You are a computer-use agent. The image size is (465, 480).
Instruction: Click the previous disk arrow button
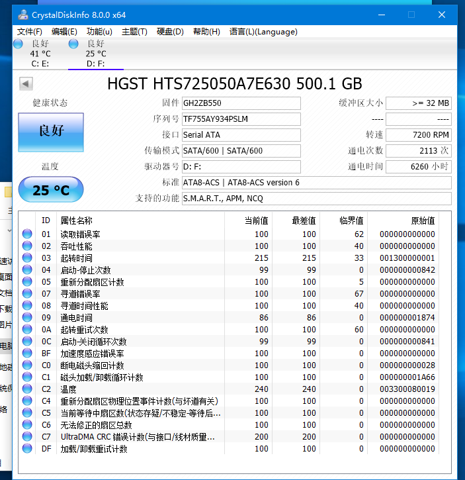[x=26, y=83]
